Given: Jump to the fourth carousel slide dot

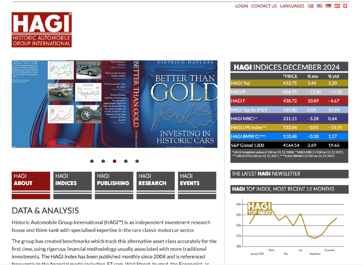Looking at the screenshot, I should point(126,161).
